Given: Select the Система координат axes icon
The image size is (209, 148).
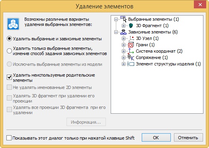Looking at the screenshot, I should pyautogui.click(x=131, y=51).
